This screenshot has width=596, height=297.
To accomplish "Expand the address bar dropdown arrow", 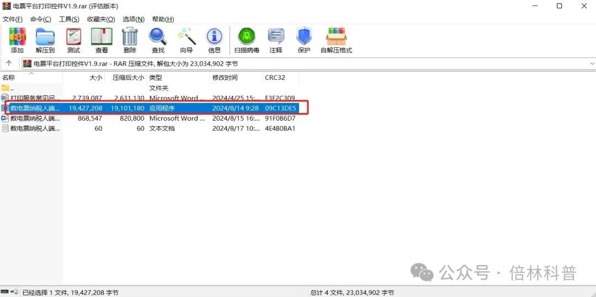I will (592, 64).
